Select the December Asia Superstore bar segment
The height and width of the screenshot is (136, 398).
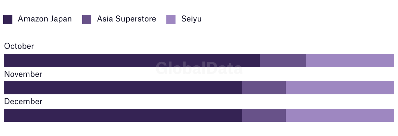[264, 115]
